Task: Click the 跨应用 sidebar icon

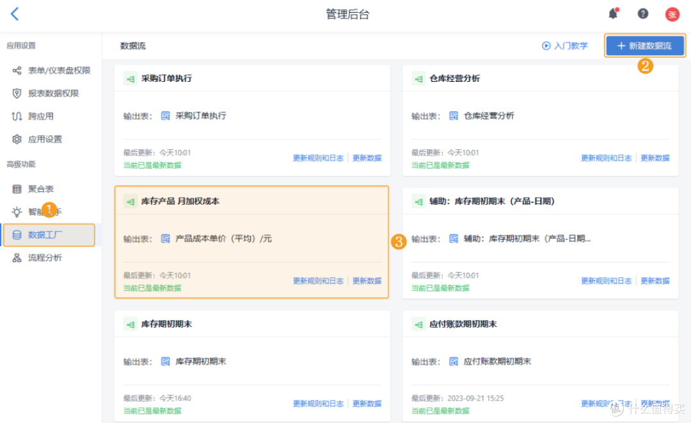Action: pyautogui.click(x=17, y=116)
